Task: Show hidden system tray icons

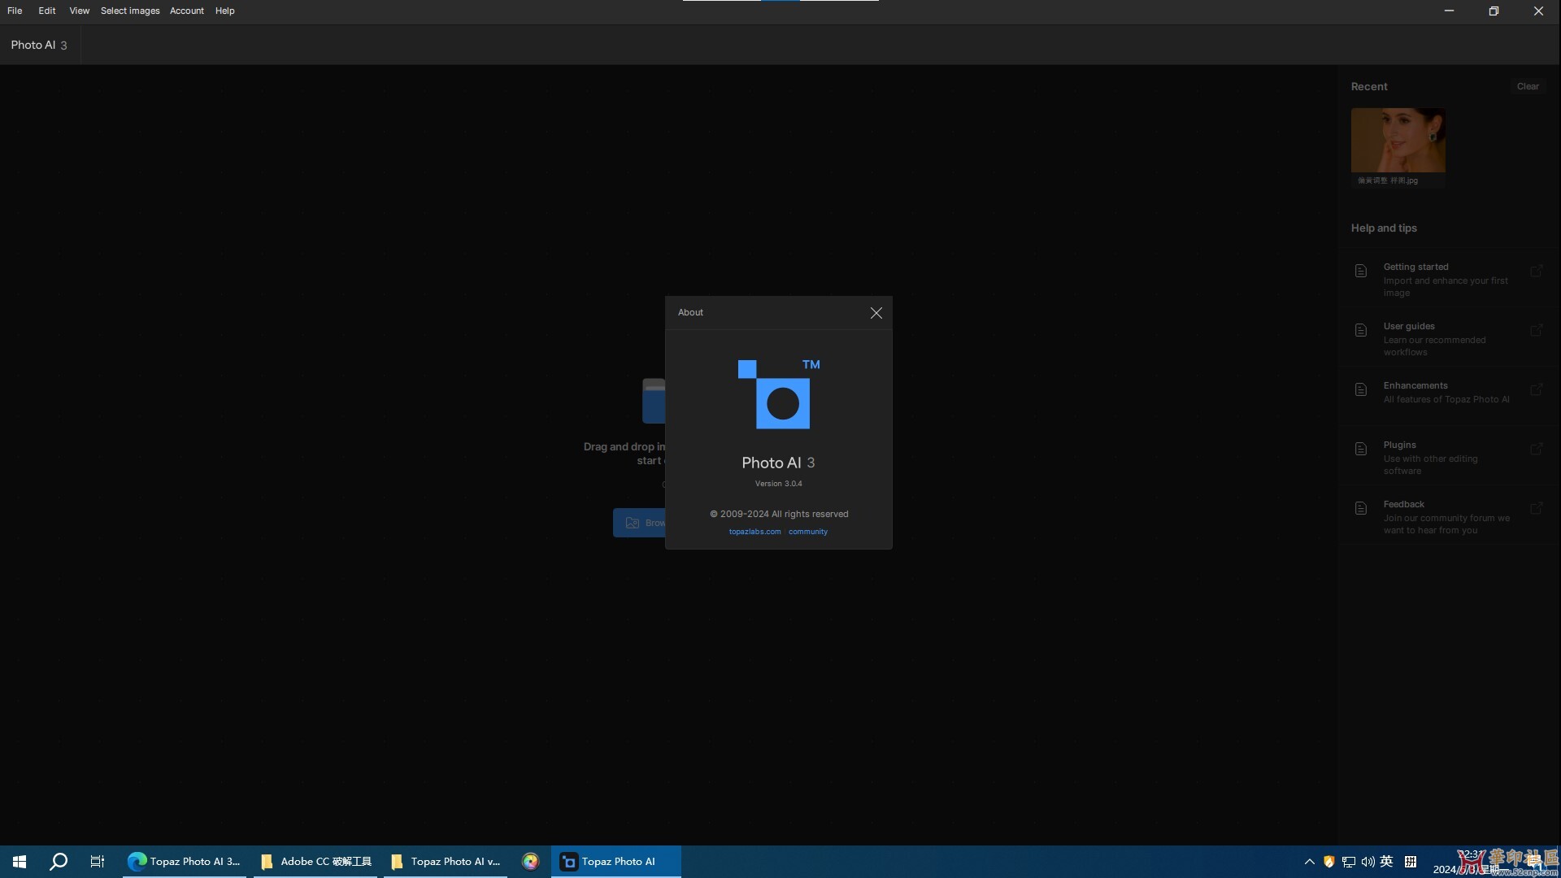Action: (x=1309, y=862)
